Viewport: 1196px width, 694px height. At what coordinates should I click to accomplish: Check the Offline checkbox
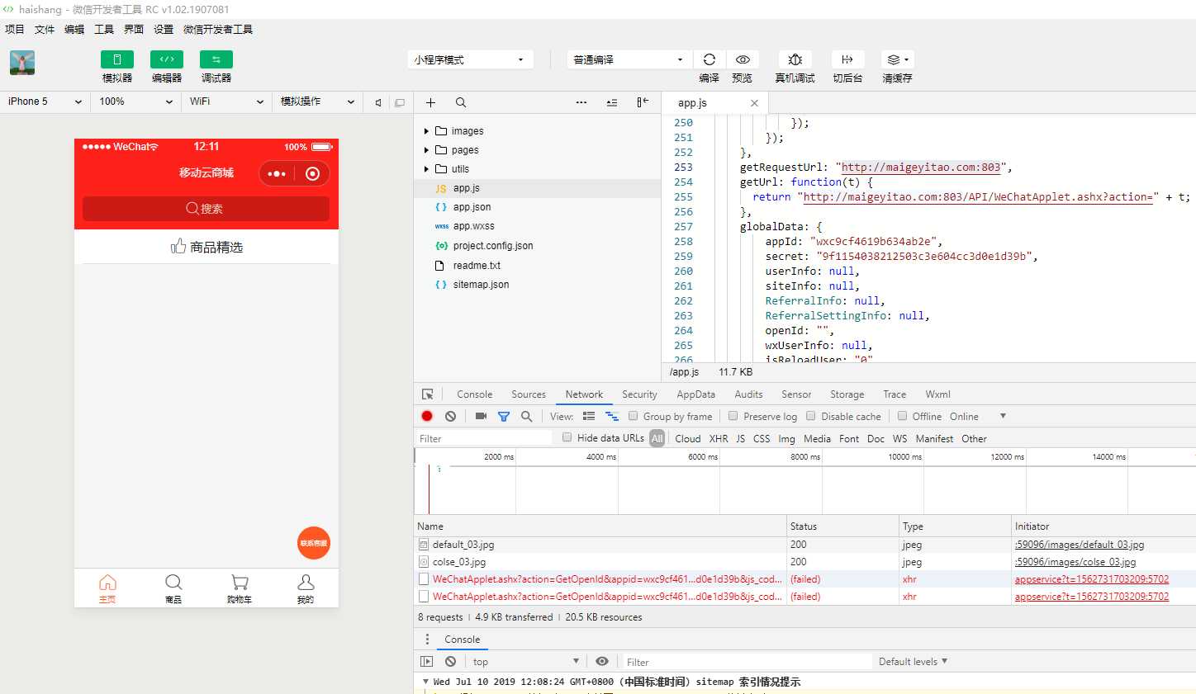[903, 416]
